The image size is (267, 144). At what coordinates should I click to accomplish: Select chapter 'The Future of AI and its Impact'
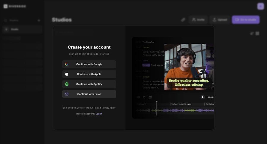(x=181, y=104)
